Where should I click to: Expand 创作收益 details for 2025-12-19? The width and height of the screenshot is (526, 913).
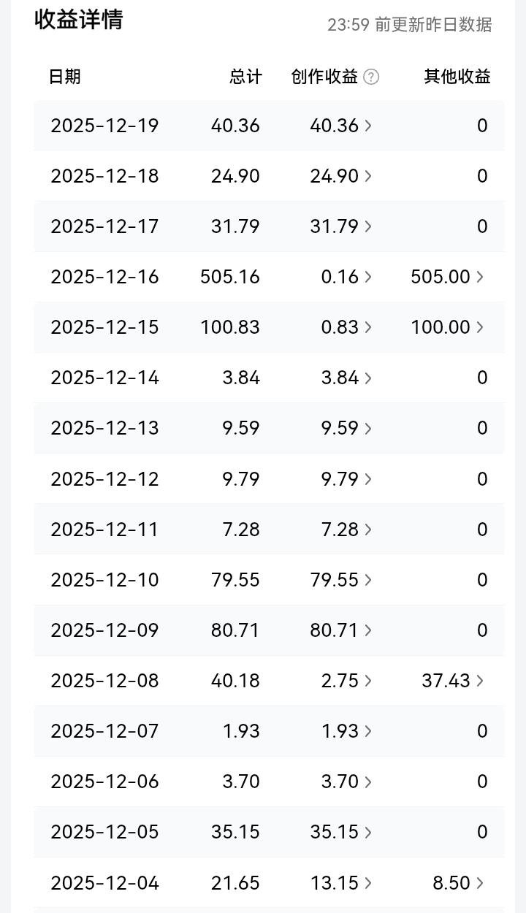pos(341,126)
